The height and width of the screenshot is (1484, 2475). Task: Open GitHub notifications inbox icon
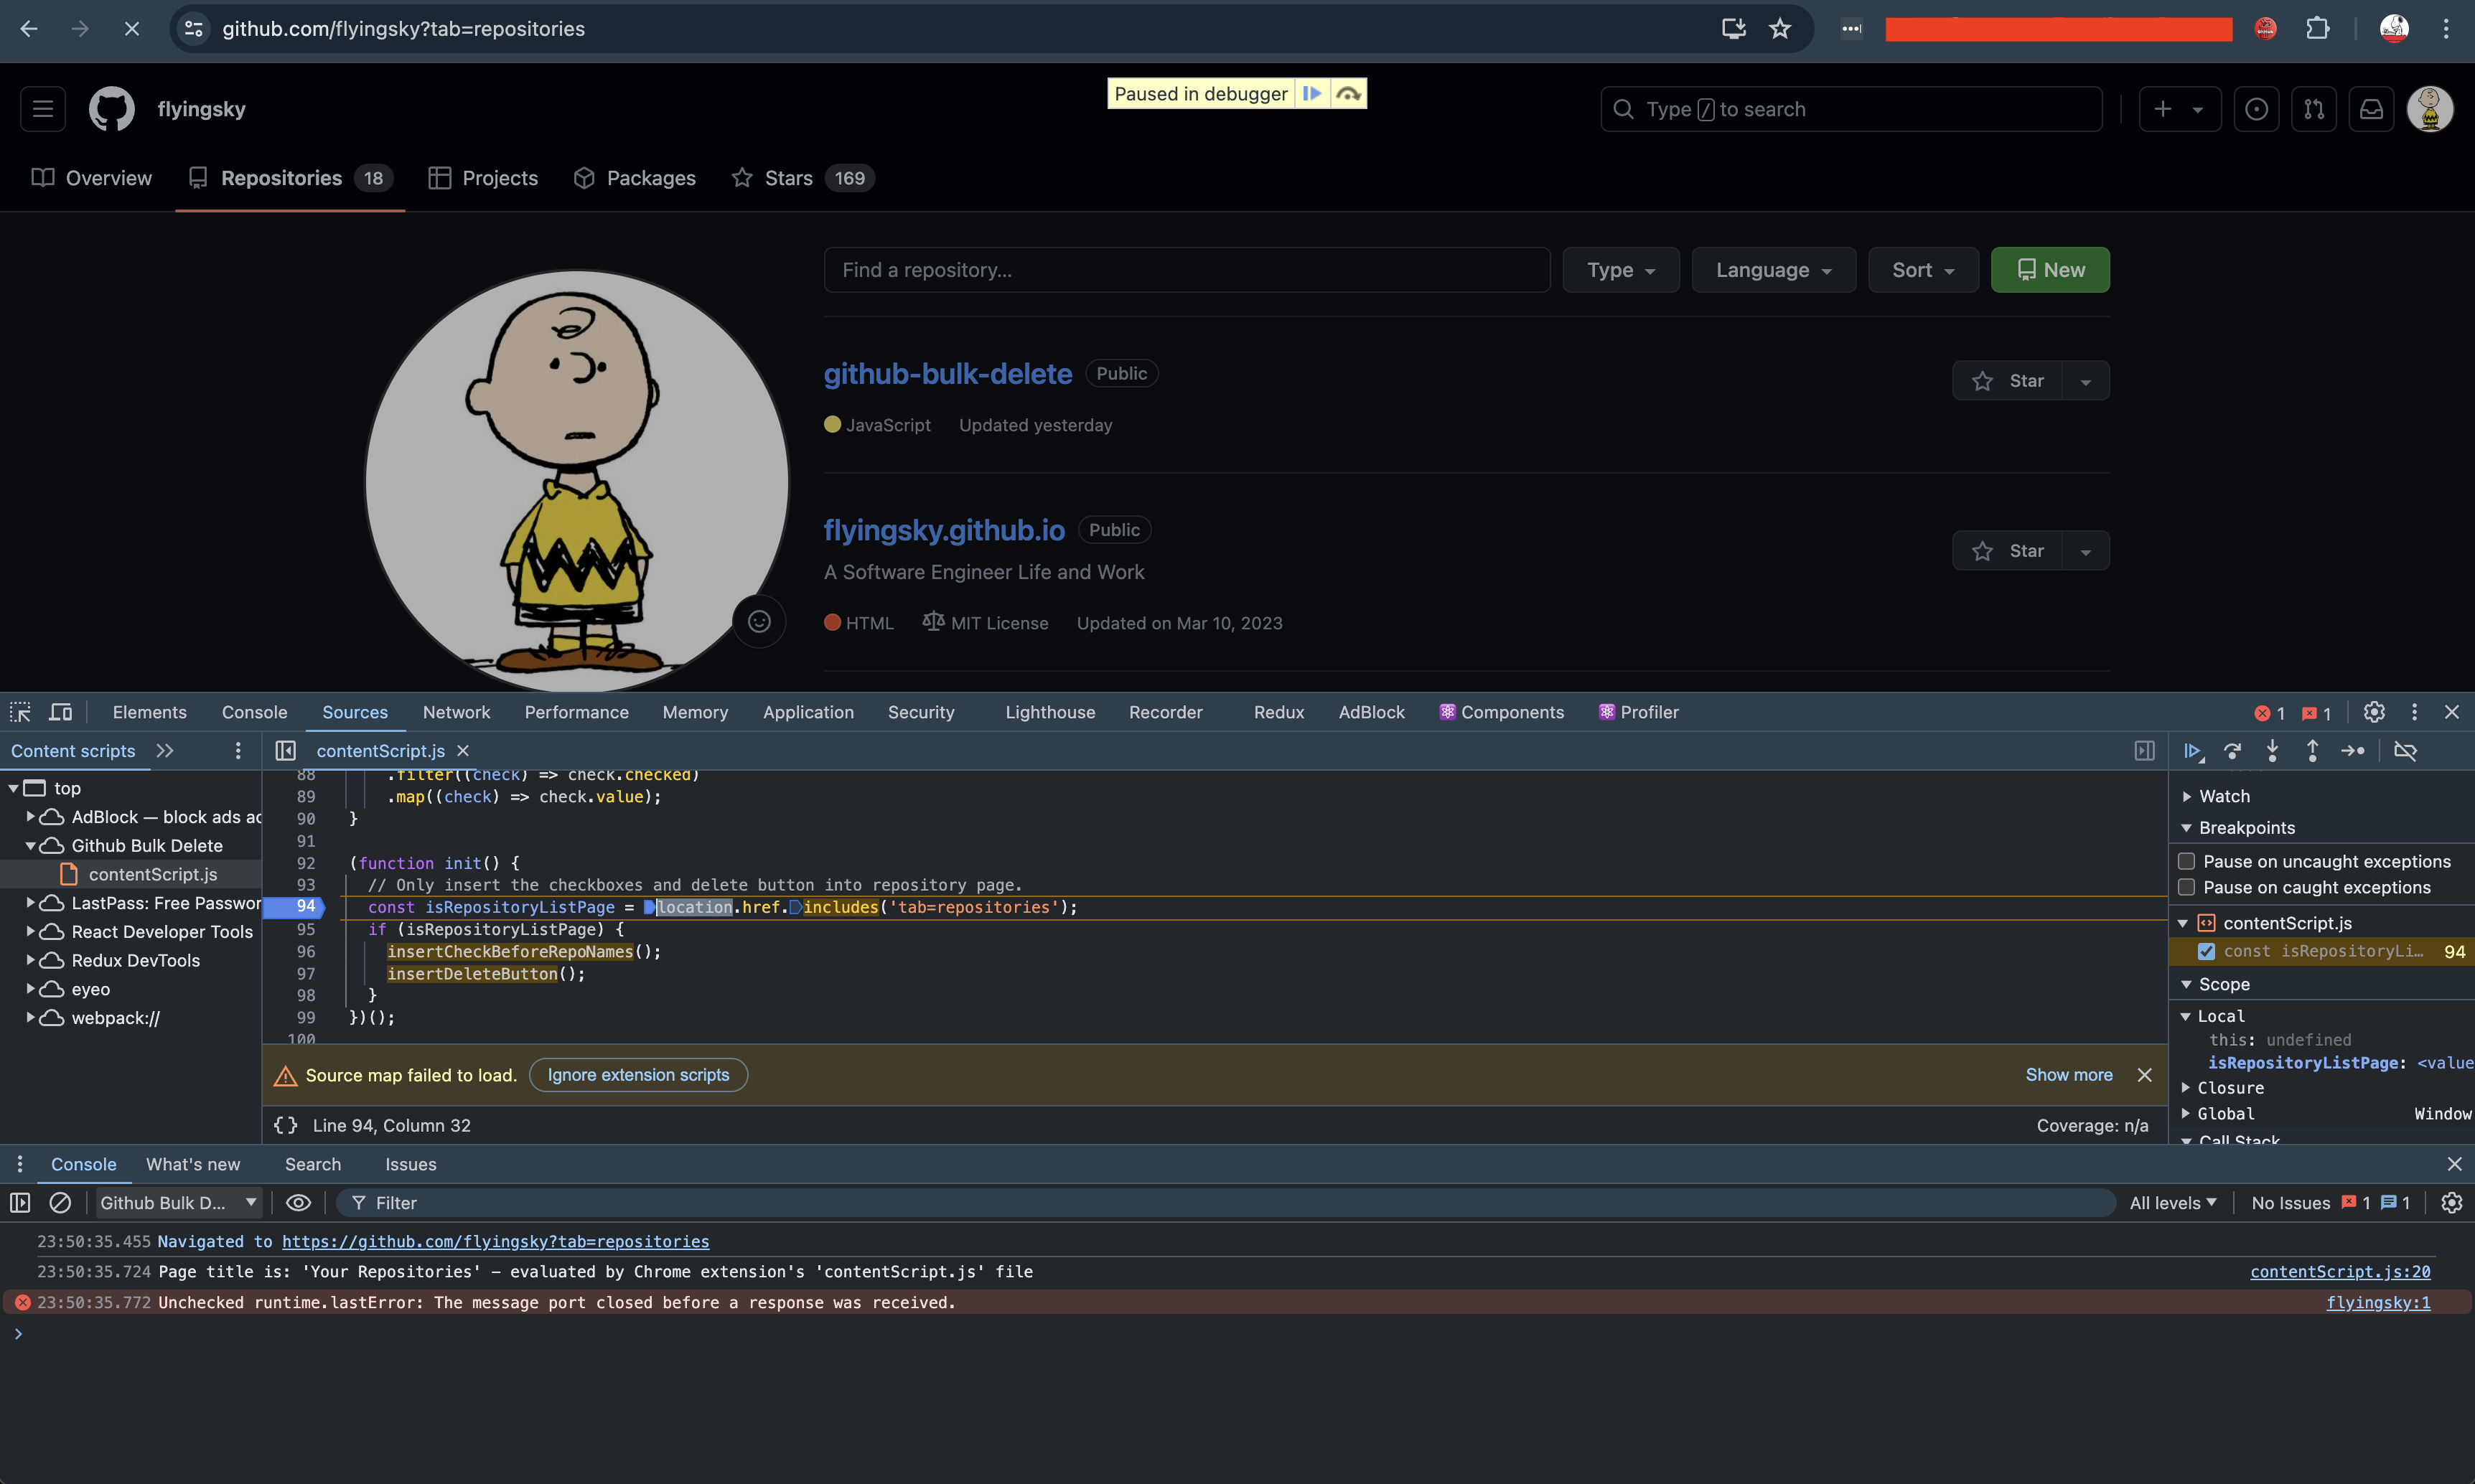point(2371,109)
